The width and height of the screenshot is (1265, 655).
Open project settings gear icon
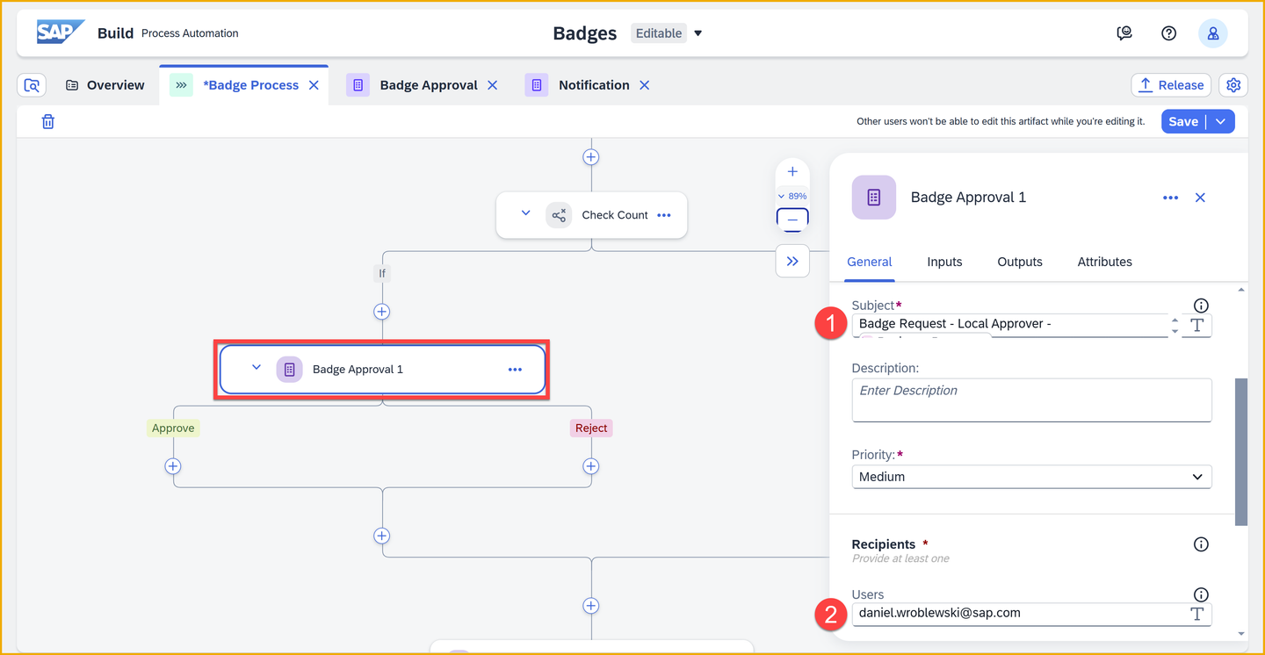click(x=1233, y=85)
